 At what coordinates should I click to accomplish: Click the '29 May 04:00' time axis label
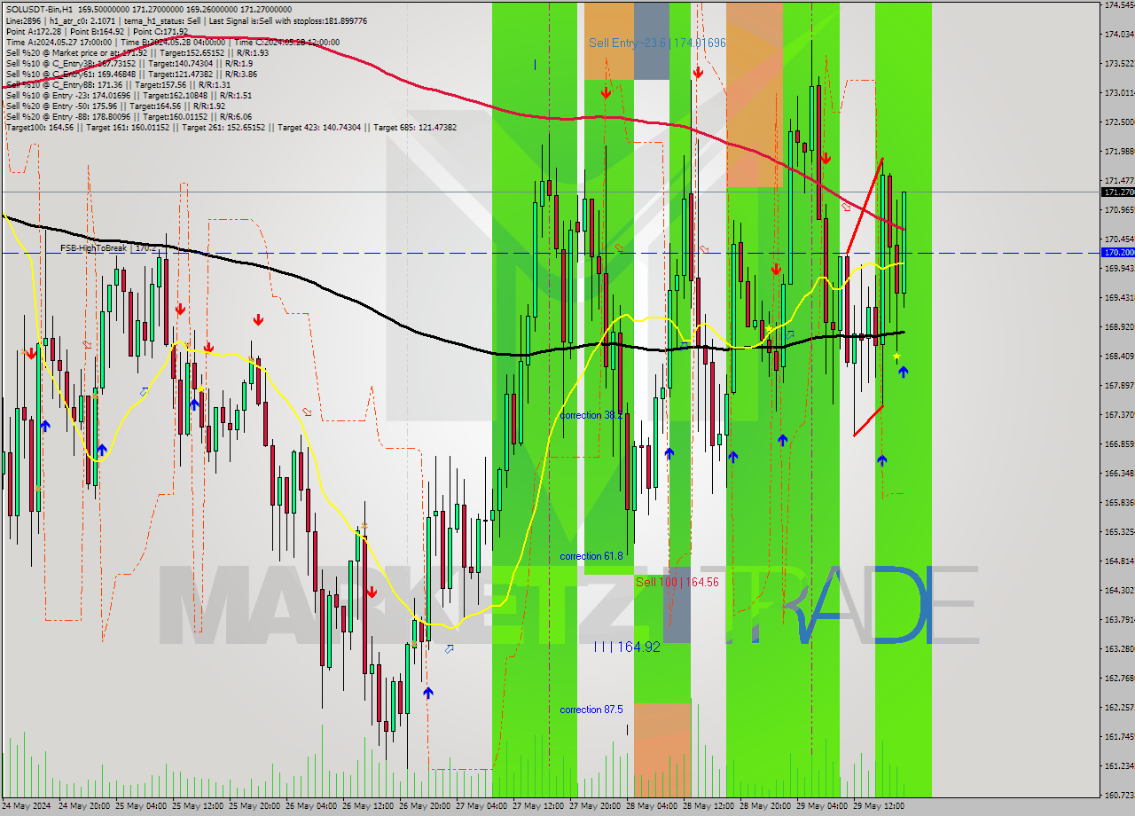coord(821,807)
